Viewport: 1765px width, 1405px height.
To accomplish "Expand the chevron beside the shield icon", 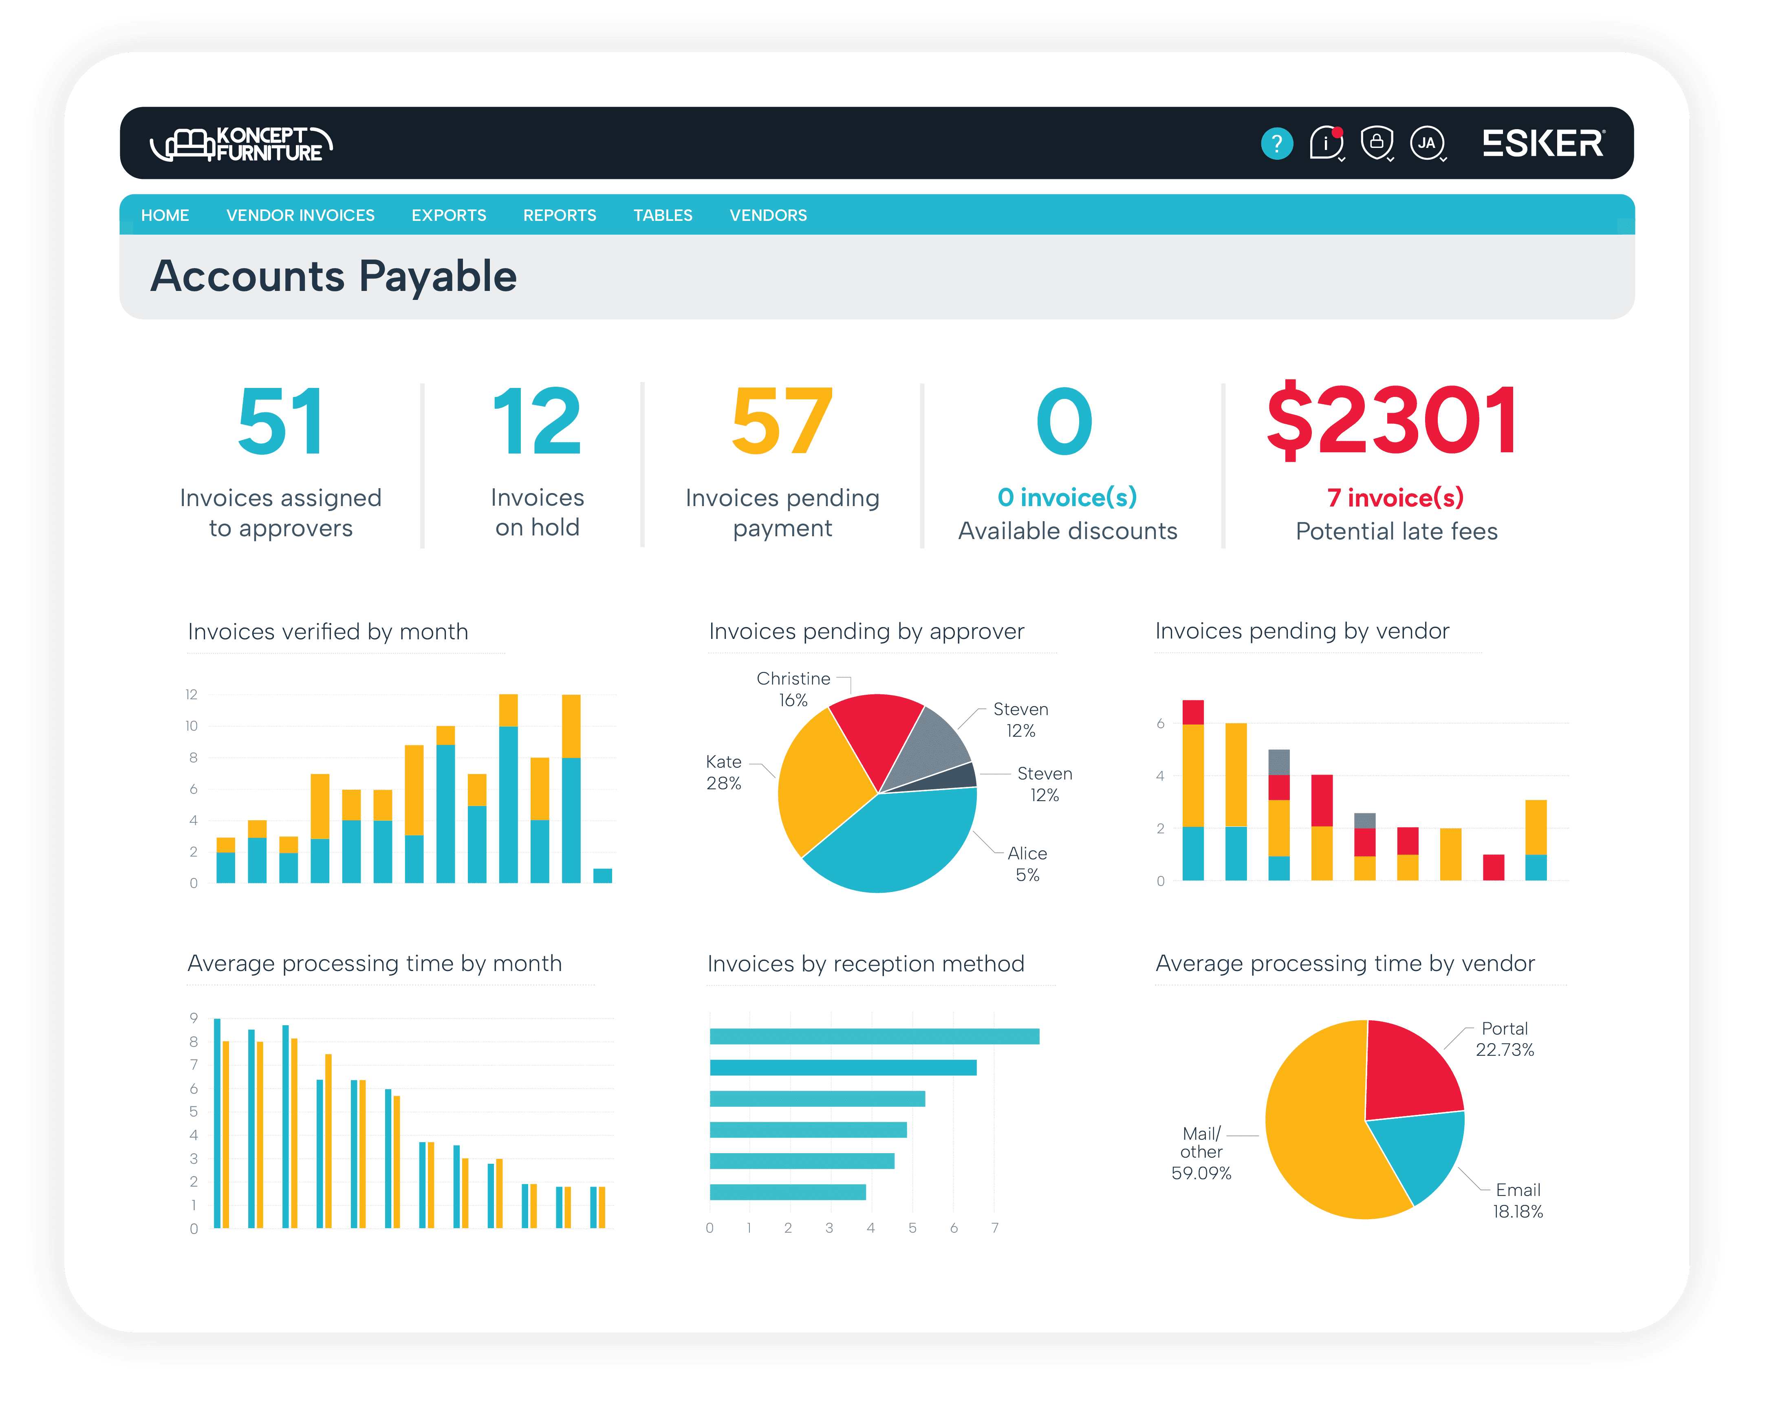I will point(1391,160).
